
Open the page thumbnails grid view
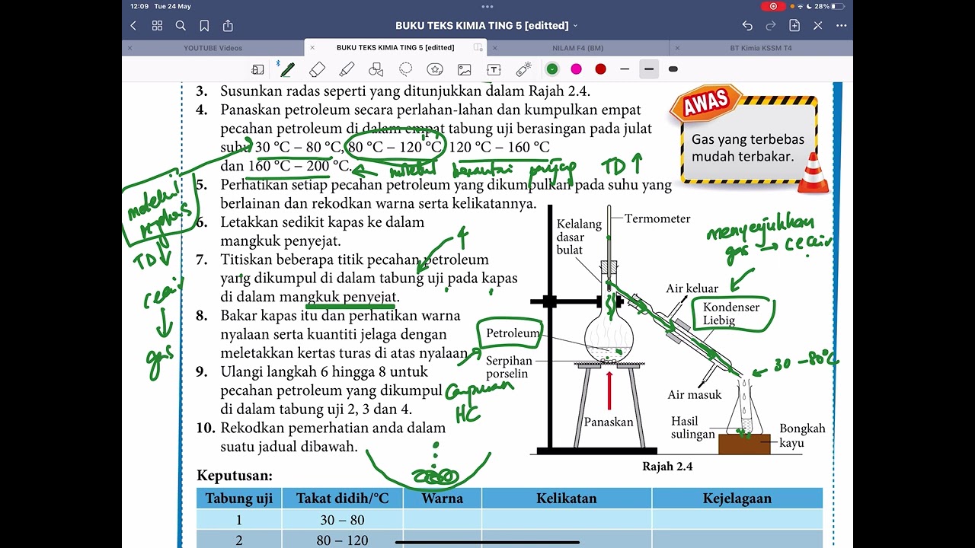point(157,26)
